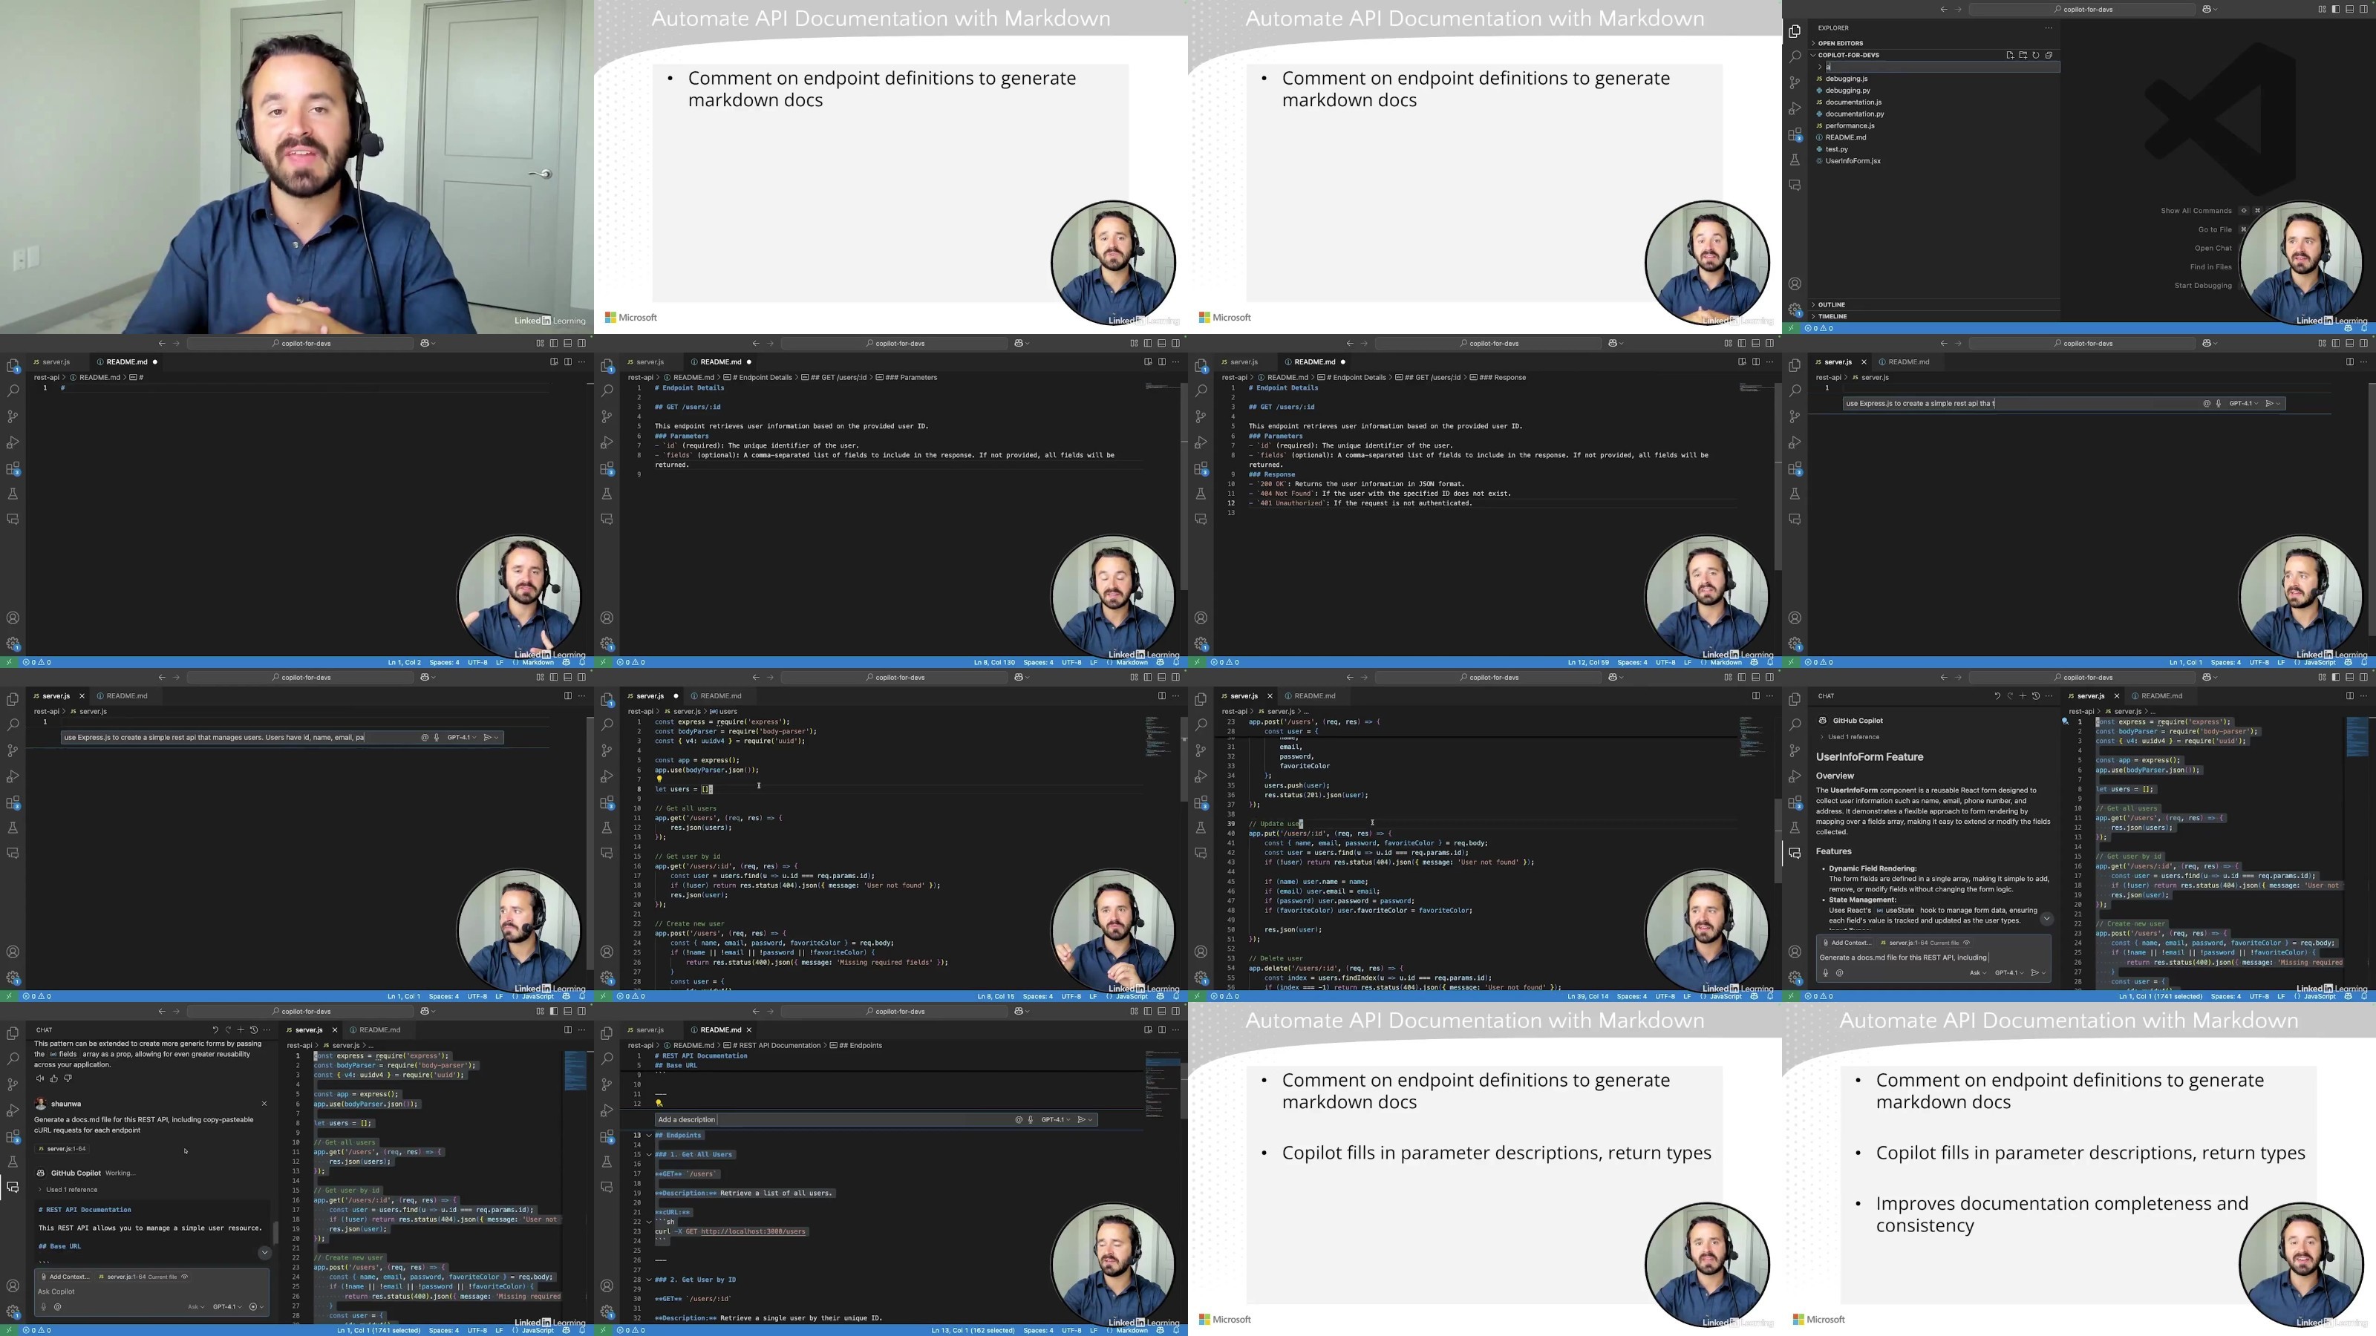Open UserInfoForm.jsx in the Explorer file list
The height and width of the screenshot is (1336, 2376).
1852,161
